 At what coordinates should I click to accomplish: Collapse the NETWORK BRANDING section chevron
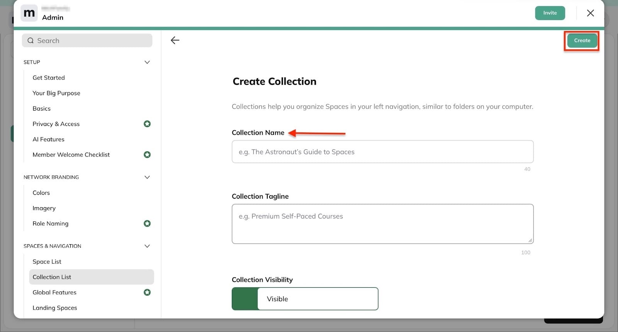(x=147, y=177)
